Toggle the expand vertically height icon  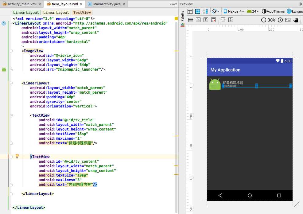click(x=231, y=20)
